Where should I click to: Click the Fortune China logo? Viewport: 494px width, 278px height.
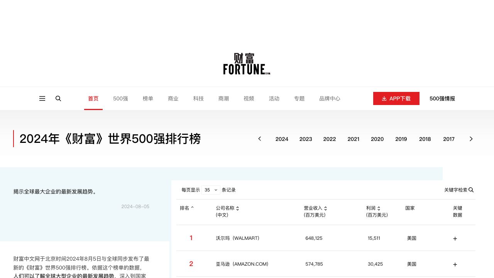247,64
